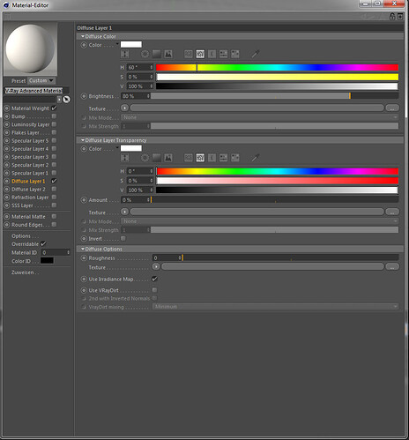
Task: Open the Preset Custom dropdown
Action: point(41,80)
